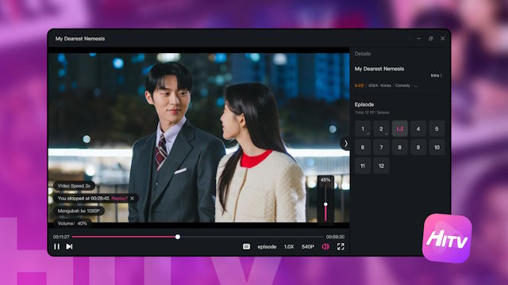Screen dimensions: 508x285
Task: Select episode 8
Action: pyautogui.click(x=400, y=147)
